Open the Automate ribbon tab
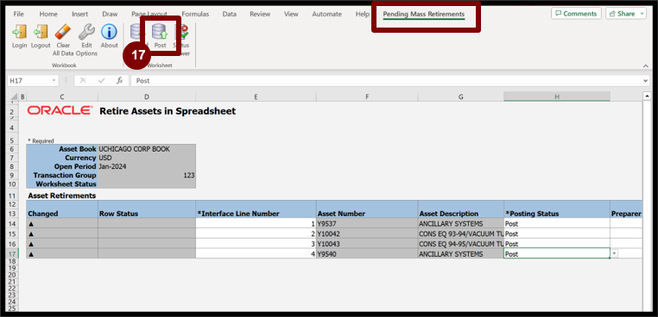The image size is (658, 317). point(327,14)
